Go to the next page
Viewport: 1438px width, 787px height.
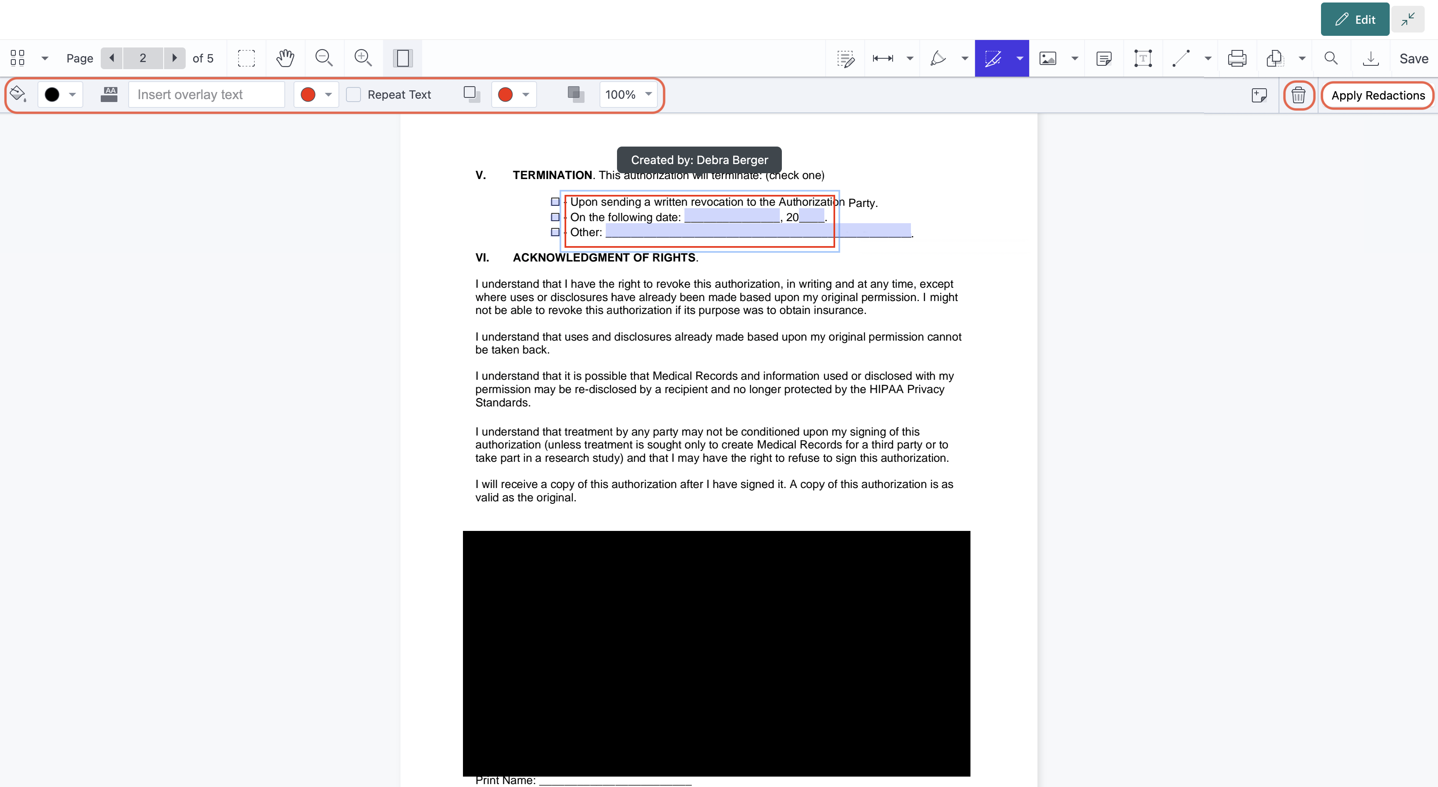click(x=174, y=58)
